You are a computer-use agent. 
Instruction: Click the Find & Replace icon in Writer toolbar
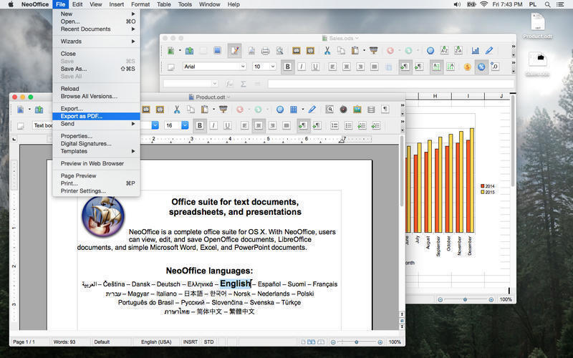(329, 110)
